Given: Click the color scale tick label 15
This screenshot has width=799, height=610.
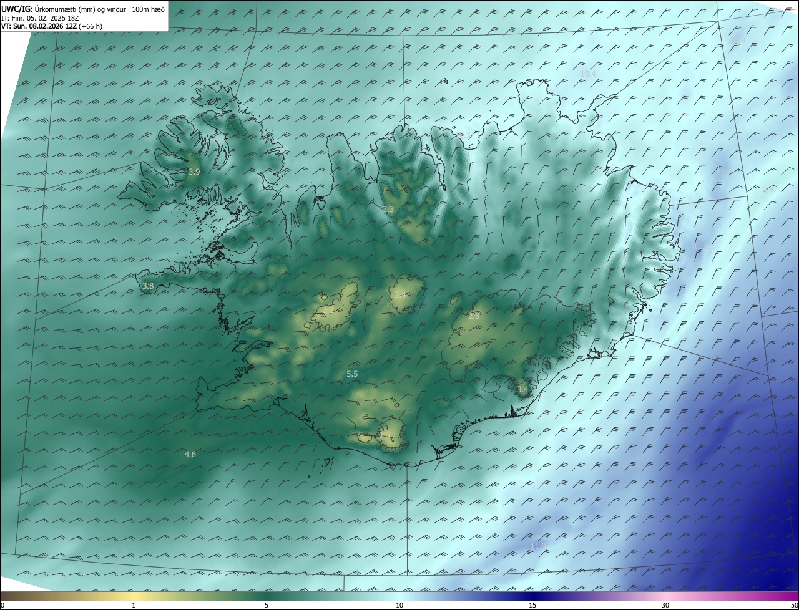Looking at the screenshot, I should pyautogui.click(x=532, y=605).
